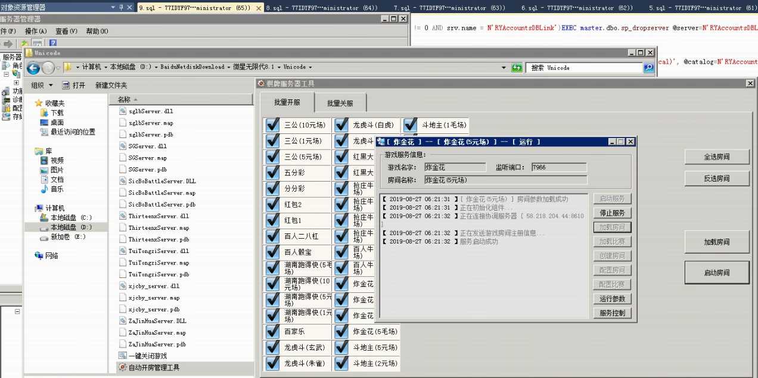Click the 网络 network icon

[x=39, y=256]
